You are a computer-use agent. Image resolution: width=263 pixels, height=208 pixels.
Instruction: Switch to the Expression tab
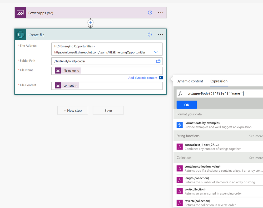click(x=219, y=81)
